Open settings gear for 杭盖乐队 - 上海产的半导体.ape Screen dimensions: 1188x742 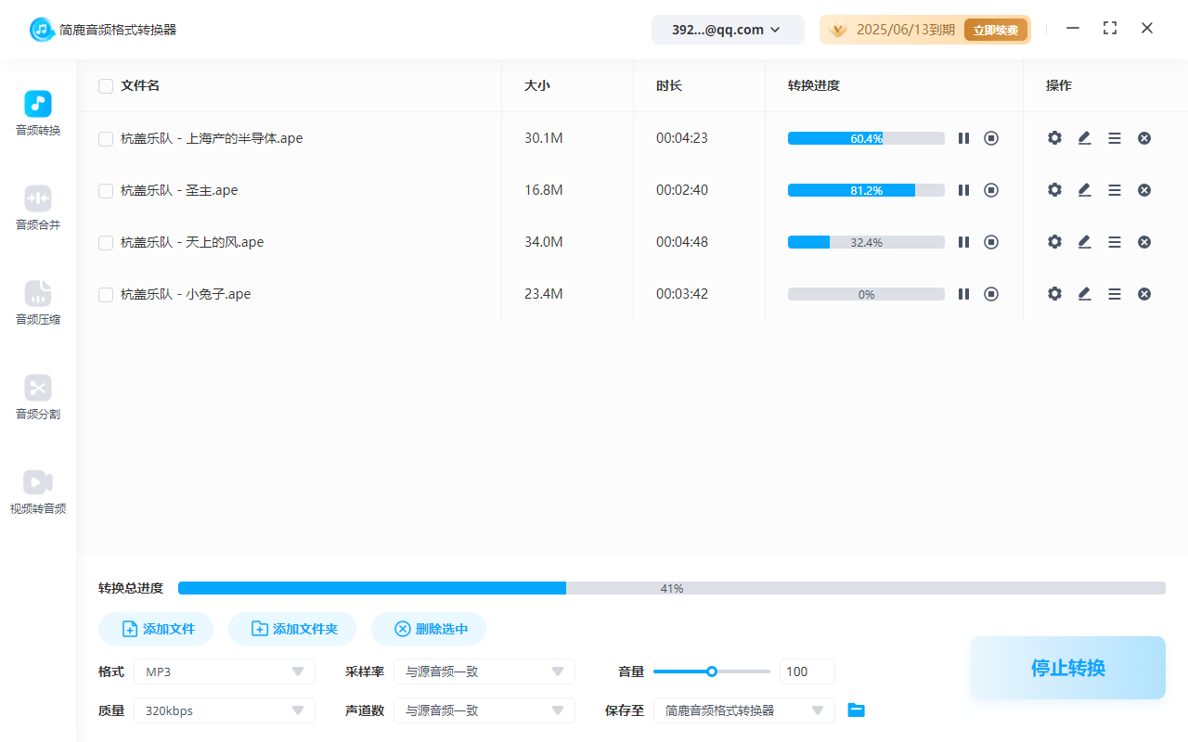pos(1054,137)
